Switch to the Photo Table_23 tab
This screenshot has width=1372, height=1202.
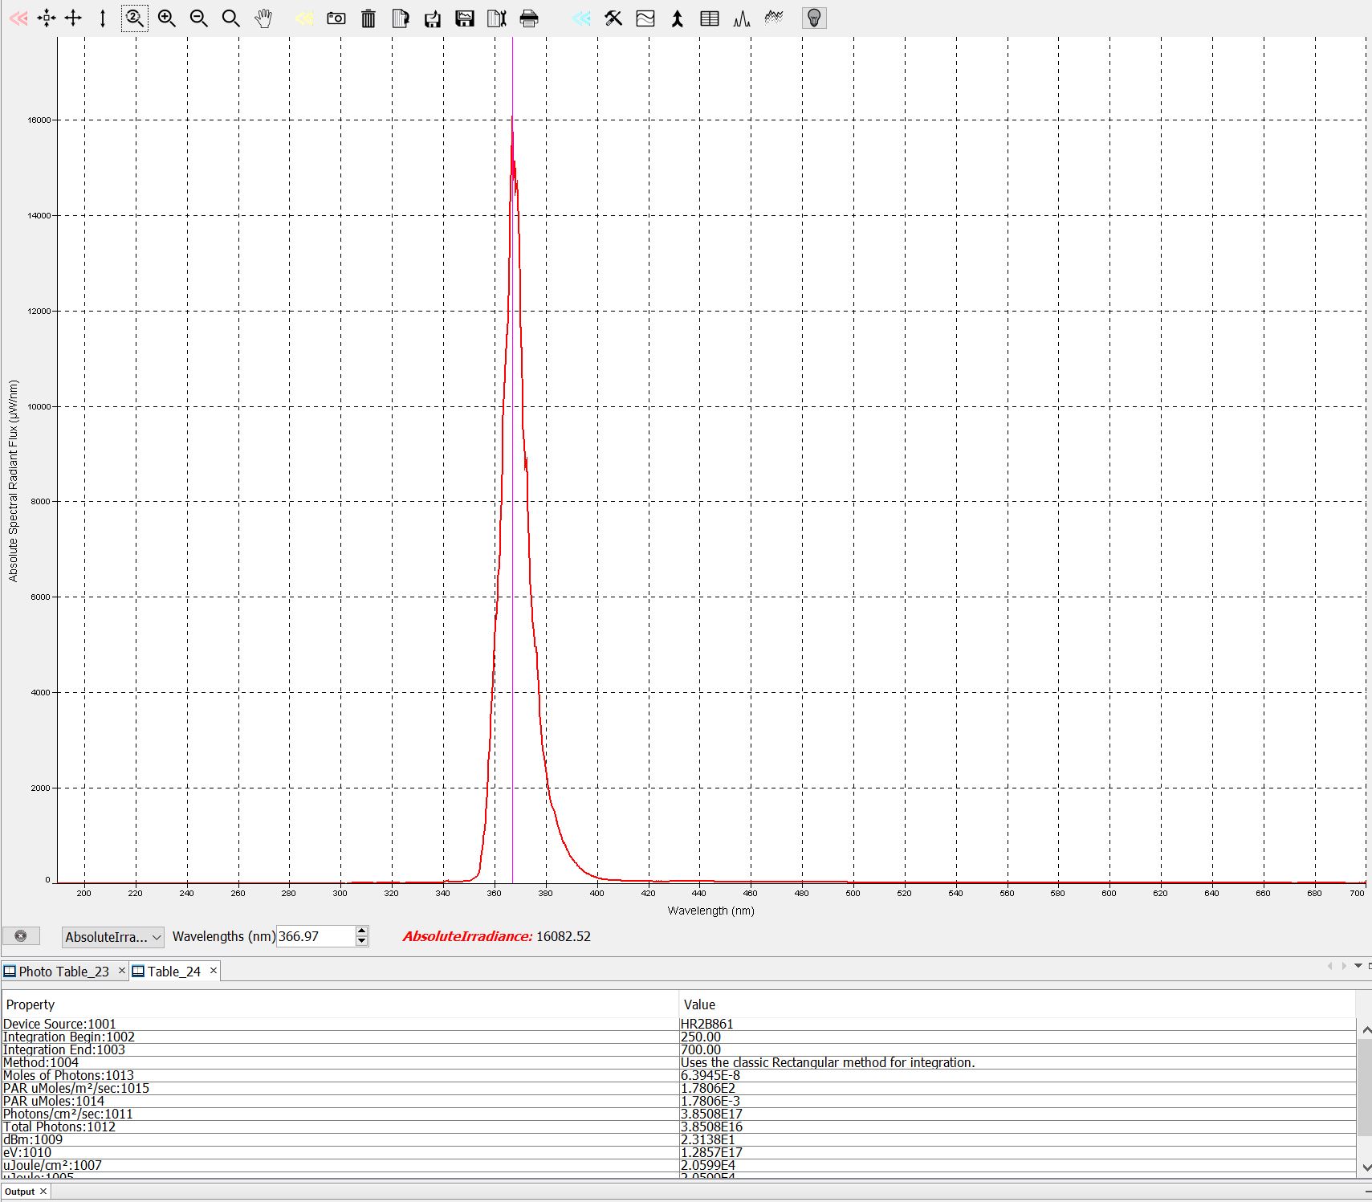(63, 972)
